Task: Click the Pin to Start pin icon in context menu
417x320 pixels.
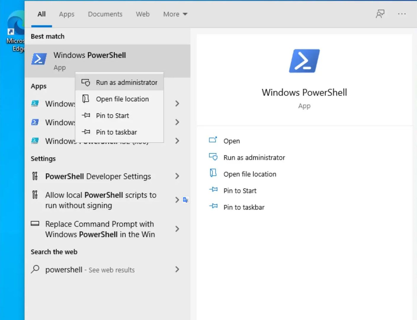Action: (x=86, y=115)
